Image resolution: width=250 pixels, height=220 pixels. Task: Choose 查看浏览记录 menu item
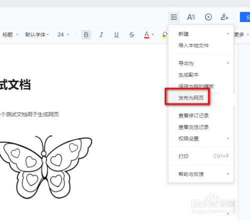(x=201, y=127)
